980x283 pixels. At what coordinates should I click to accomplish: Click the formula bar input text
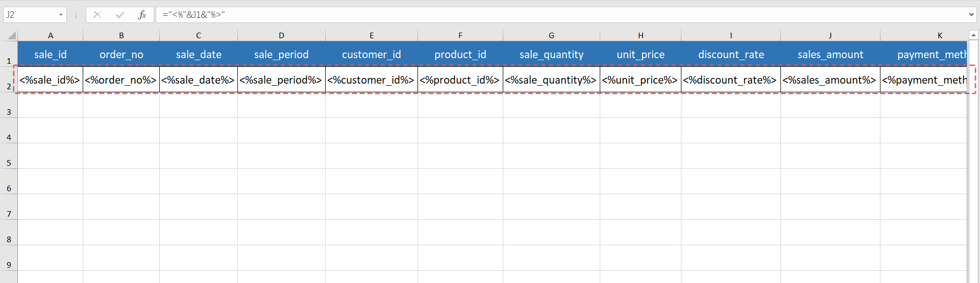[193, 15]
